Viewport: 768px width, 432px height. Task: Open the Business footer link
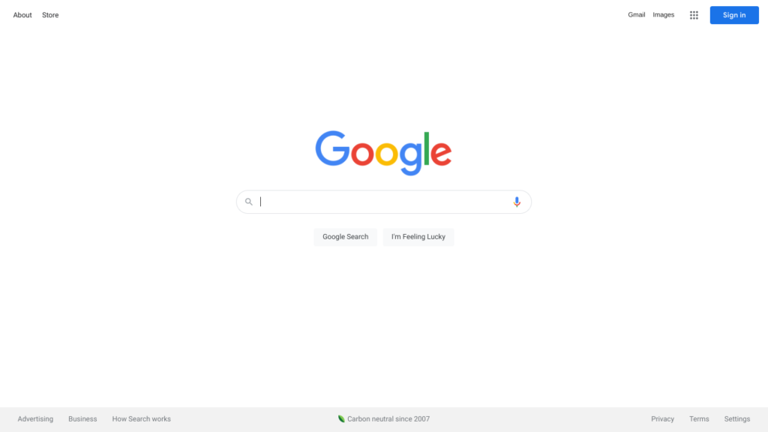[82, 419]
